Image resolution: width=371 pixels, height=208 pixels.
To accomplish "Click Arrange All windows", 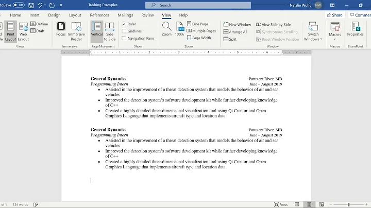I will [235, 32].
